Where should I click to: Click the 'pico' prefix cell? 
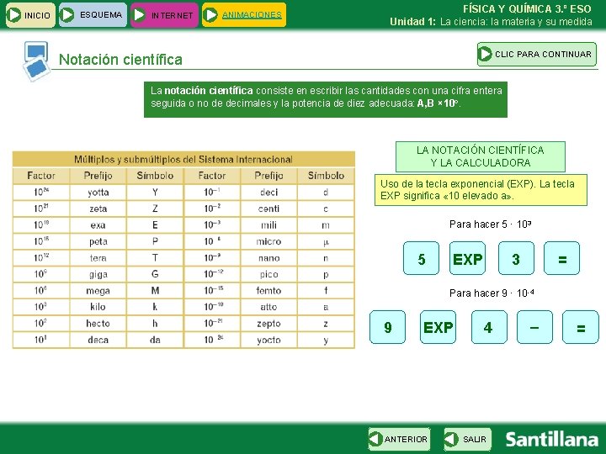point(269,274)
